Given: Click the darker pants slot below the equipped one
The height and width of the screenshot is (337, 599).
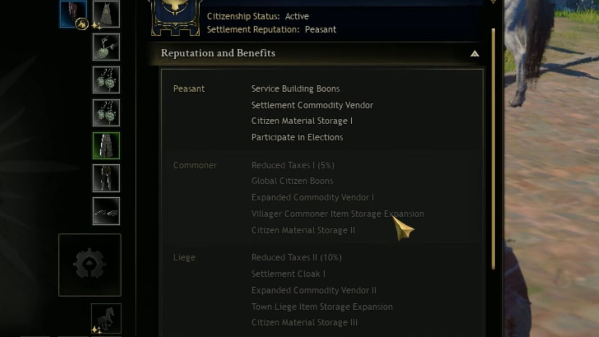Looking at the screenshot, I should 106,179.
